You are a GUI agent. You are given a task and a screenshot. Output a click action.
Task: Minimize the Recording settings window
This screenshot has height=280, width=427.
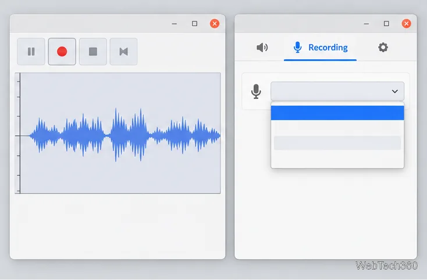pos(366,24)
